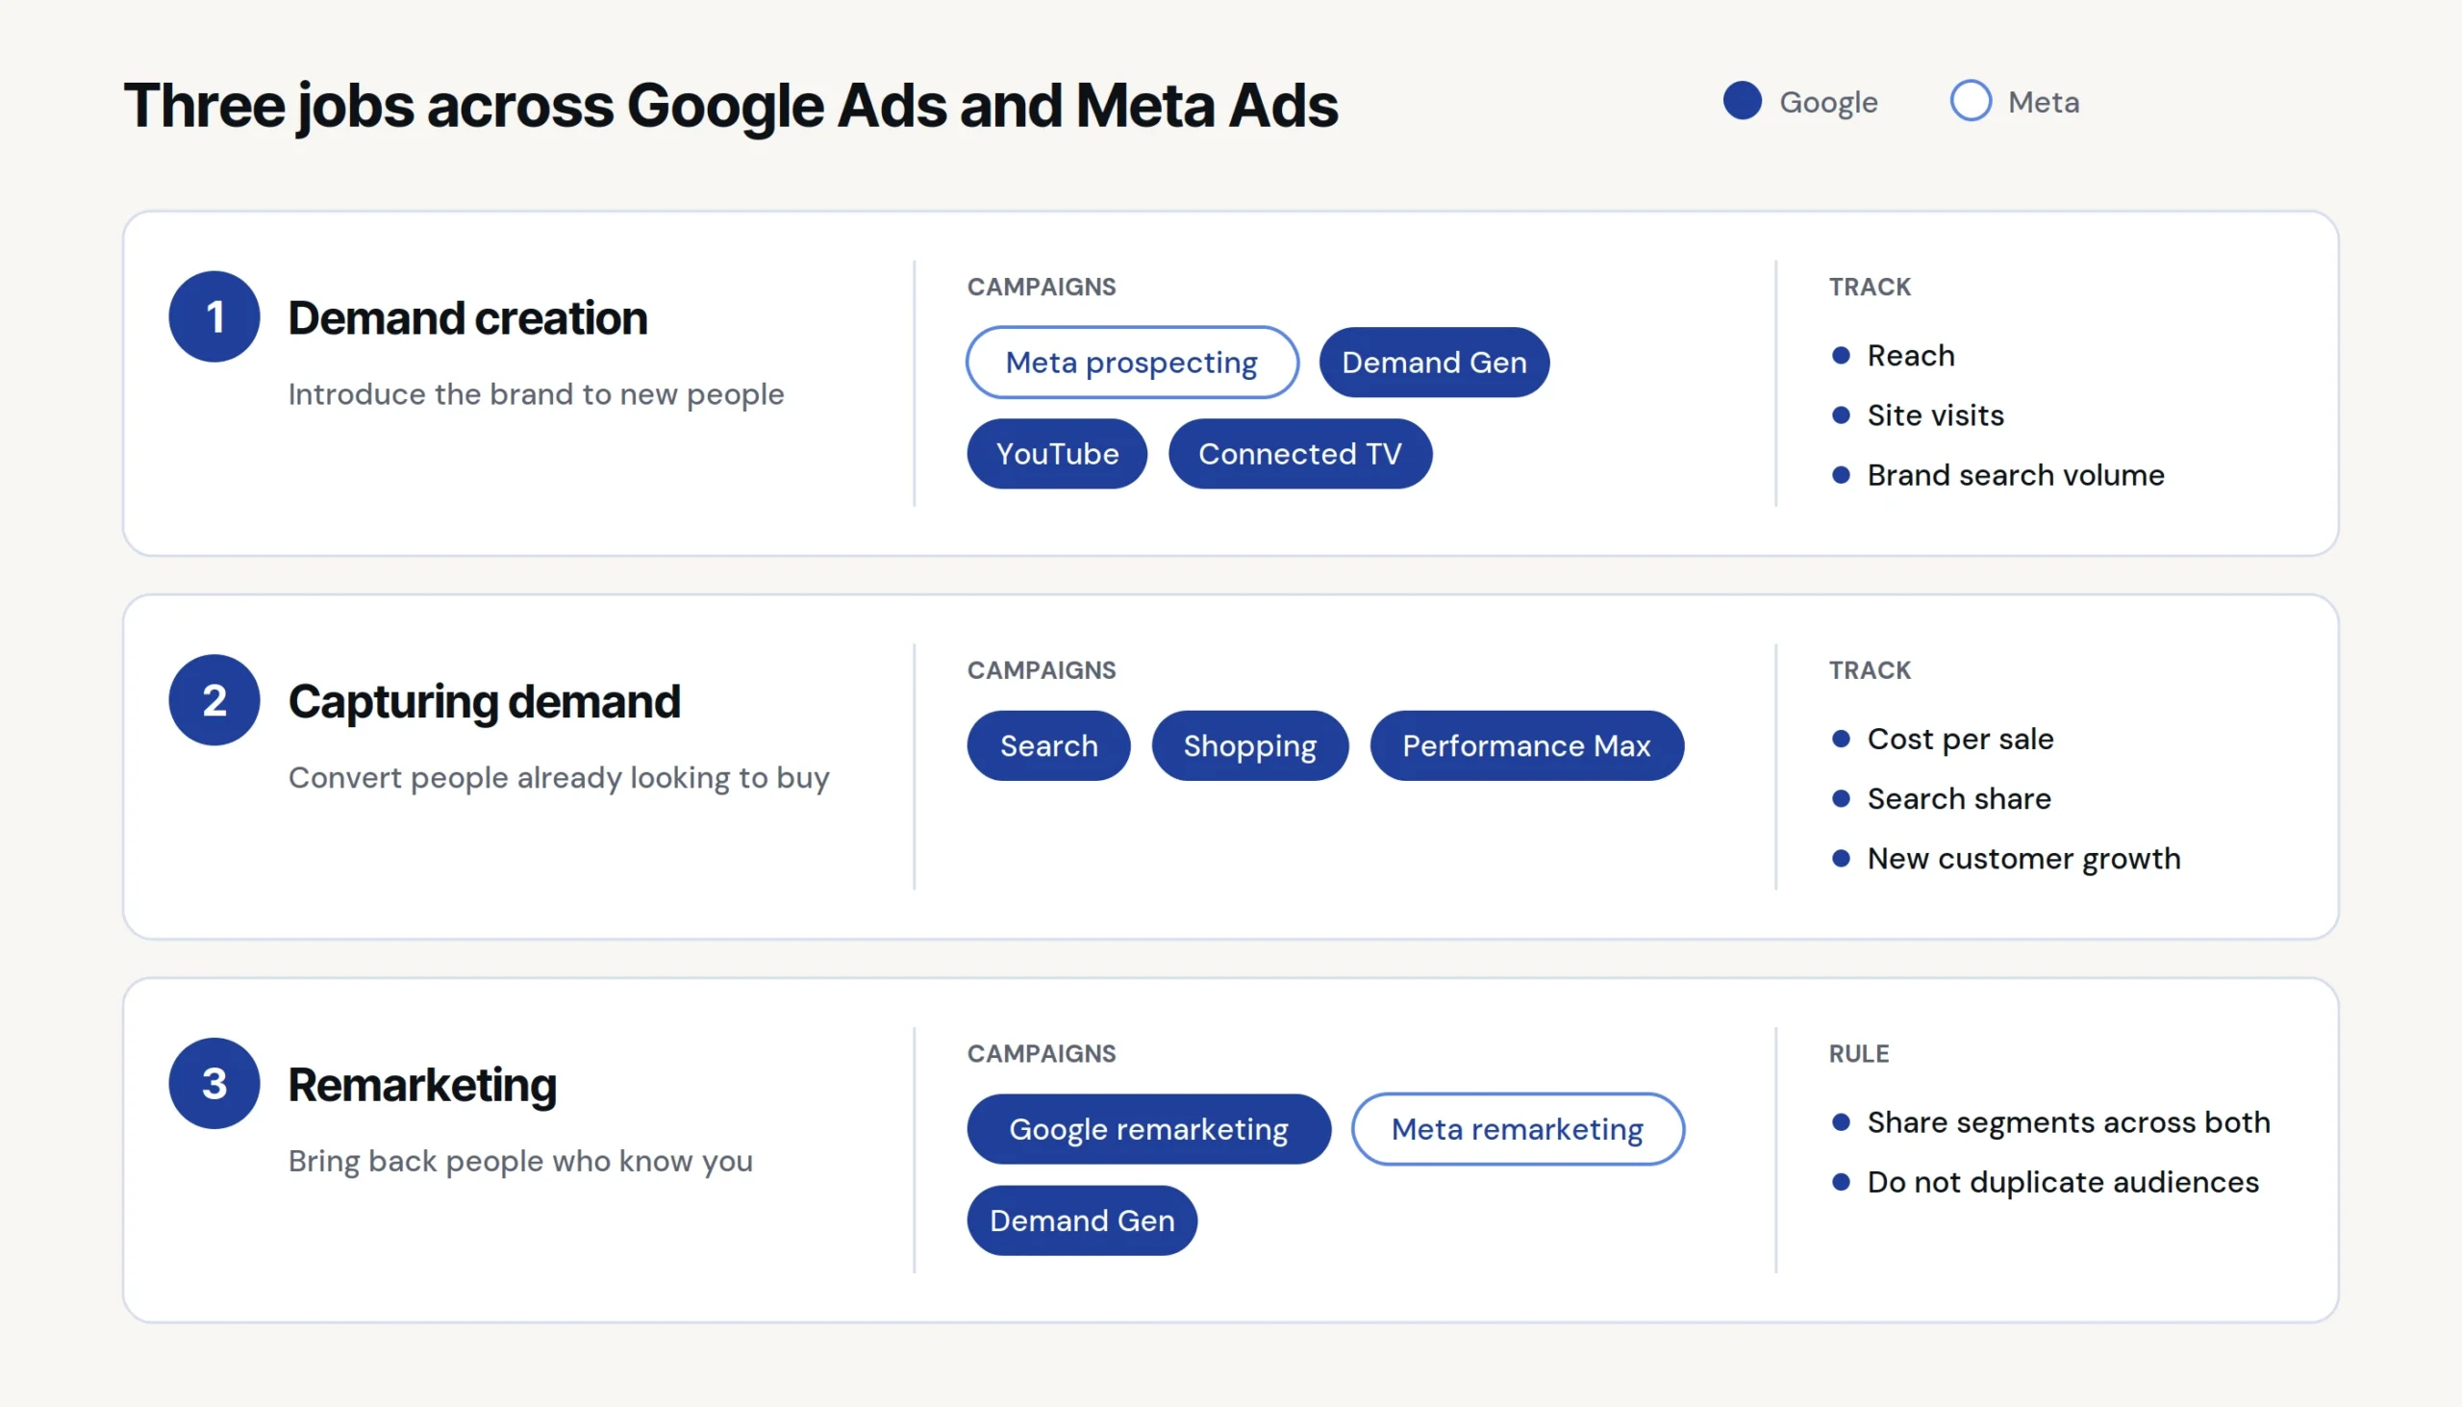2462x1407 pixels.
Task: Click the 'Search share' track item
Action: (x=1959, y=799)
